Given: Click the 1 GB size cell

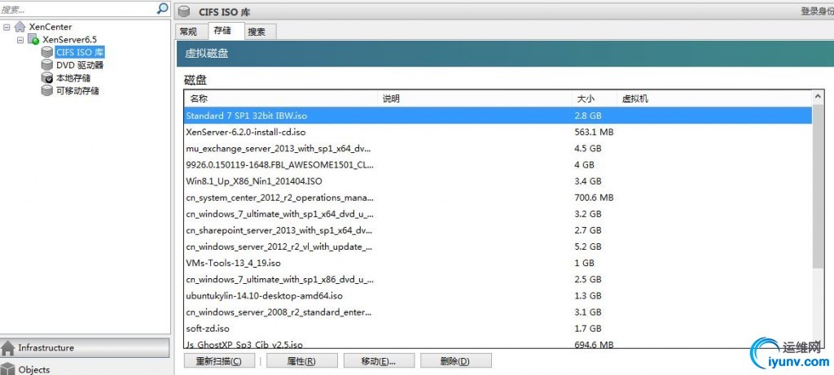Looking at the screenshot, I should tap(585, 263).
